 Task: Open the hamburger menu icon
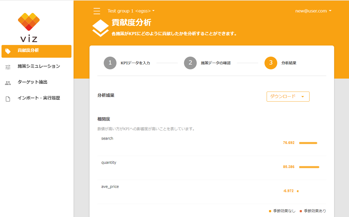(97, 11)
